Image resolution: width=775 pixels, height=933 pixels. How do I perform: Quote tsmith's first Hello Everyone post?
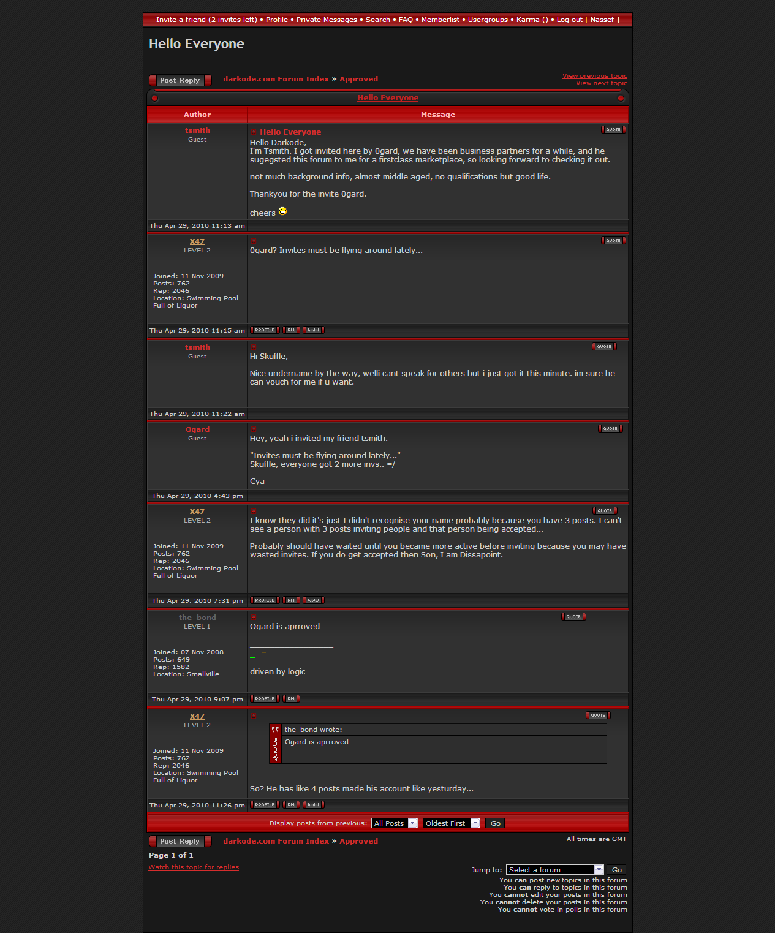[613, 130]
